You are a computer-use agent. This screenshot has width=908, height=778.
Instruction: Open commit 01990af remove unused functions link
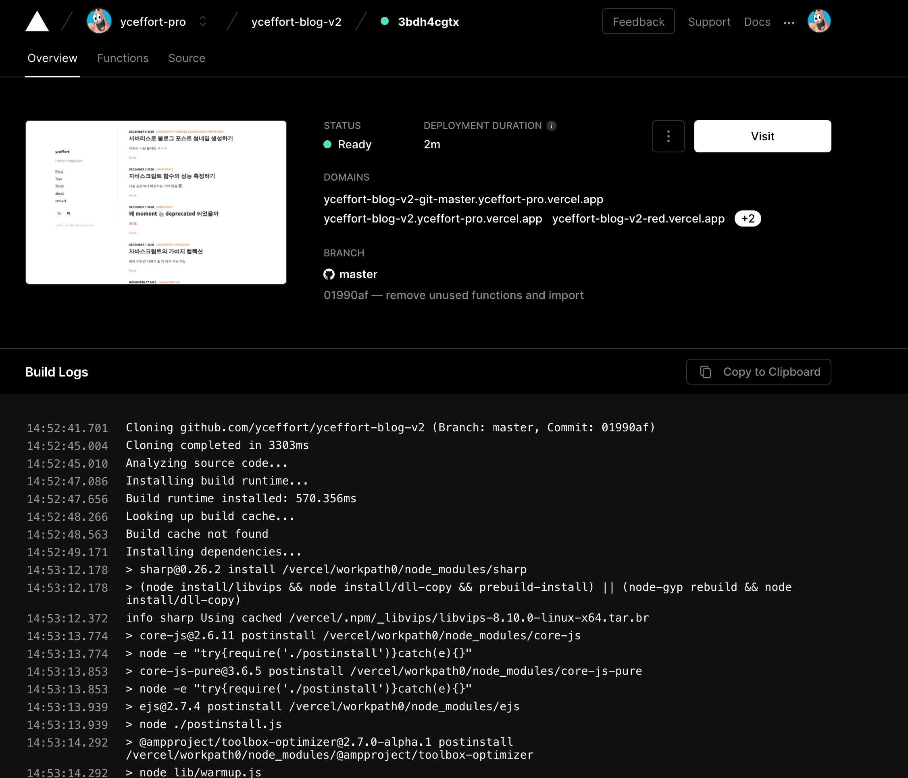coord(453,295)
